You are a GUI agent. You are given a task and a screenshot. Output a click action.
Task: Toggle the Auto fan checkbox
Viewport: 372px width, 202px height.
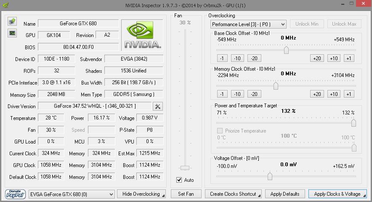tap(179, 180)
